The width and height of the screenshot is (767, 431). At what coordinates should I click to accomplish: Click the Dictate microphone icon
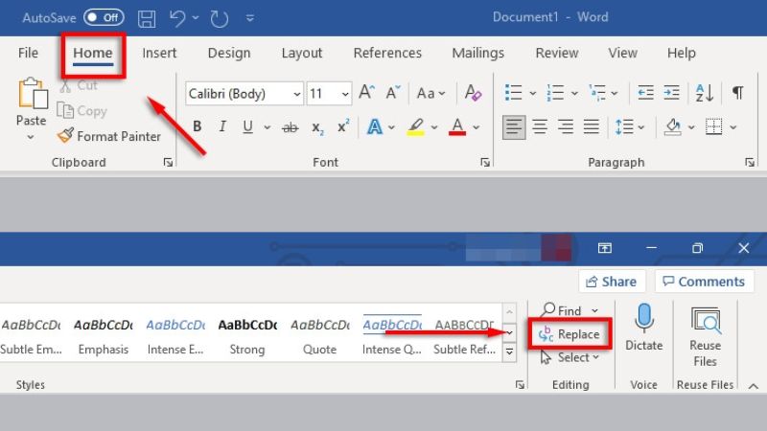pos(643,320)
